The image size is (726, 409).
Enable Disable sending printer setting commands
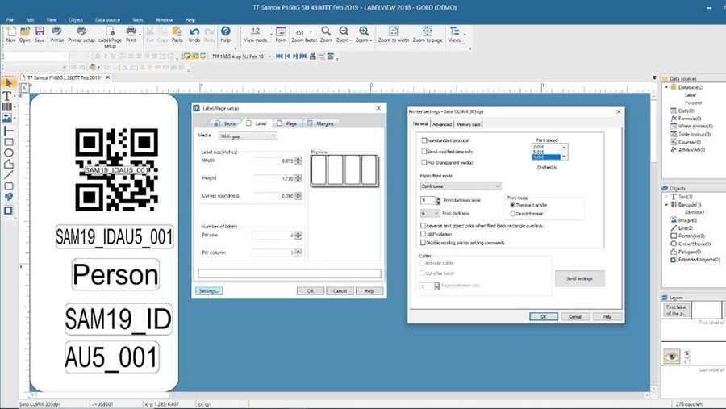[423, 242]
